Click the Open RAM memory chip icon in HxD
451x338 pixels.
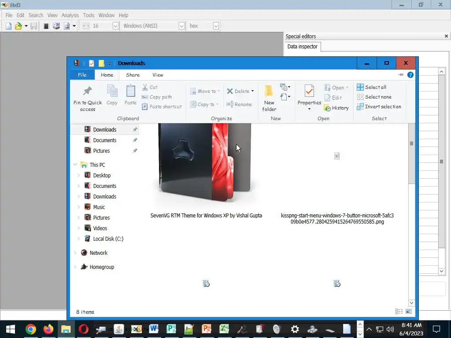click(x=46, y=26)
